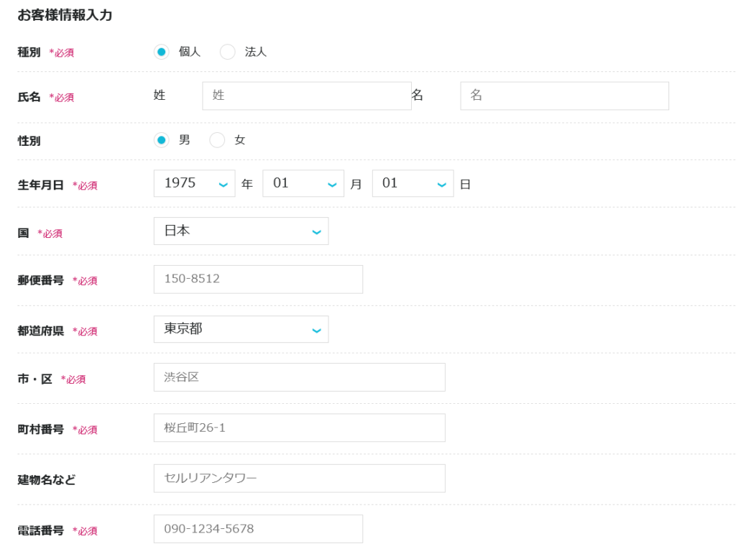Click the 性別 field label
This screenshot has height=549, width=736.
[29, 141]
